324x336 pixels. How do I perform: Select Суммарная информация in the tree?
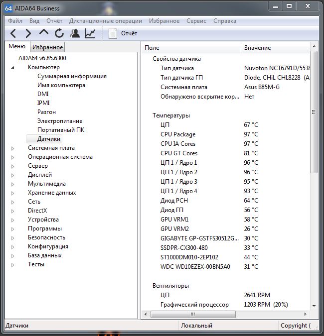(72, 76)
